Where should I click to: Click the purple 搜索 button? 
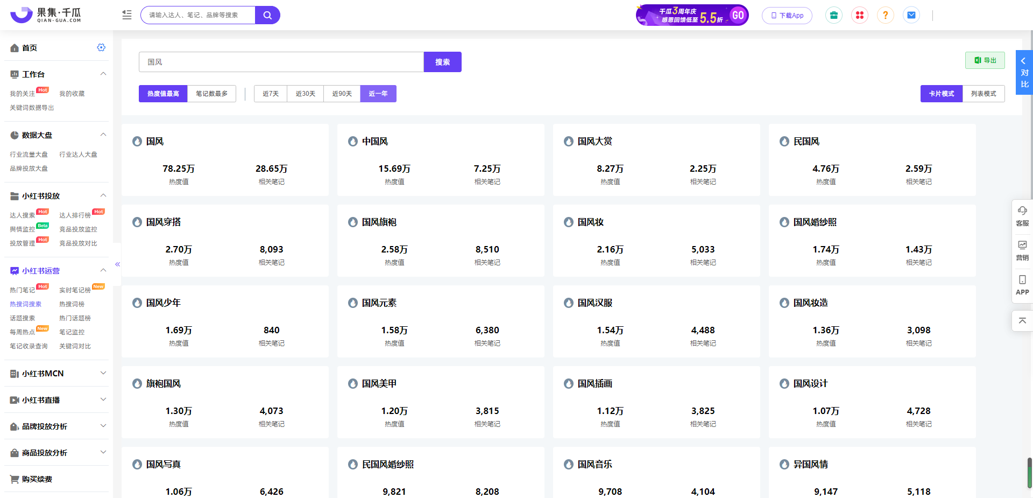pos(442,62)
